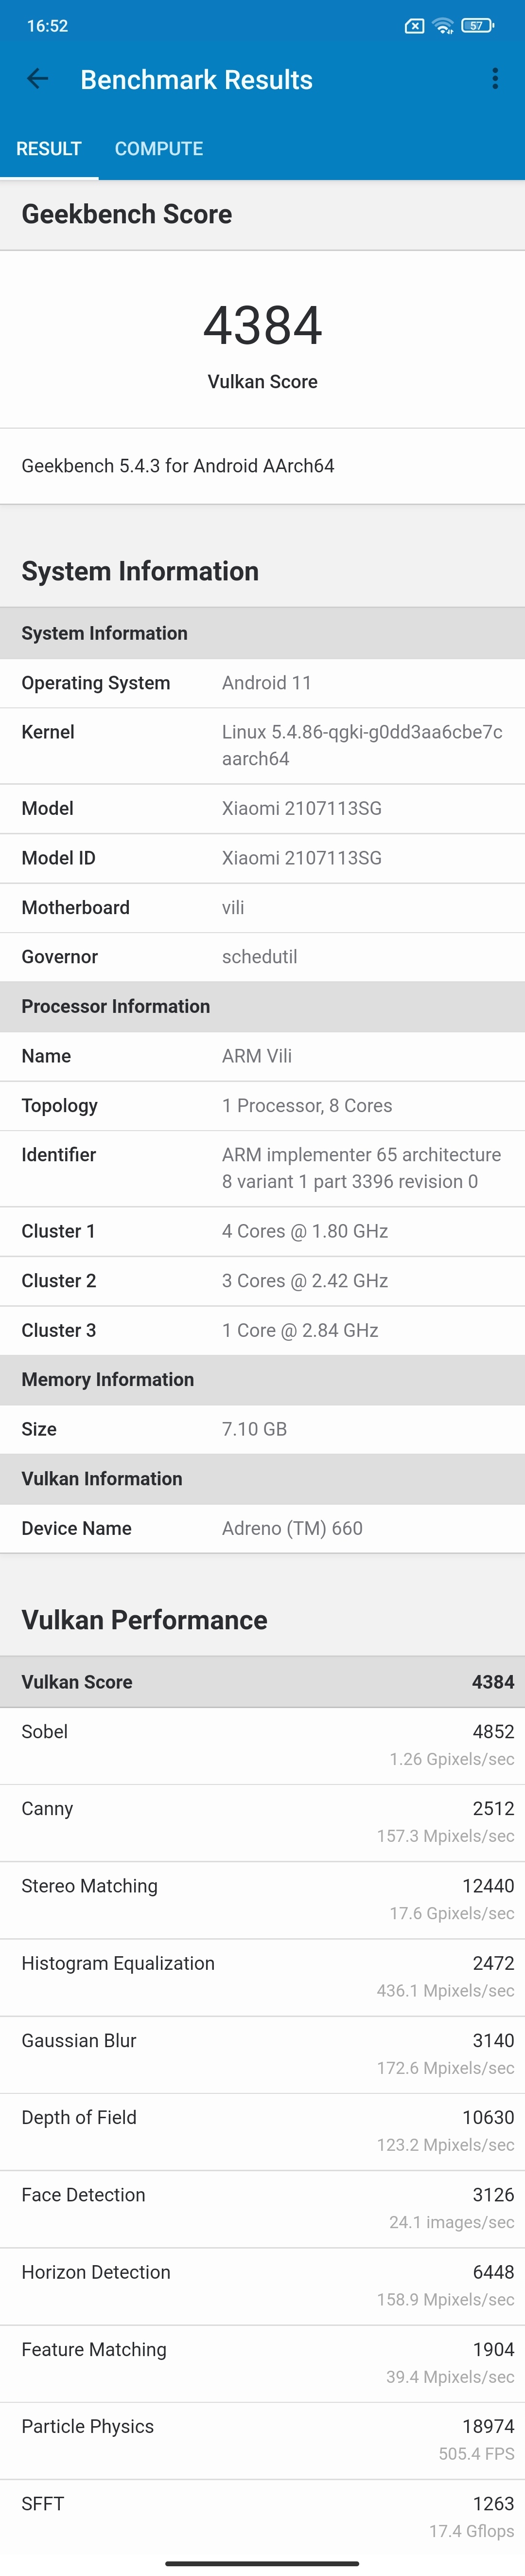Select the Governor schedutil row

point(262,957)
